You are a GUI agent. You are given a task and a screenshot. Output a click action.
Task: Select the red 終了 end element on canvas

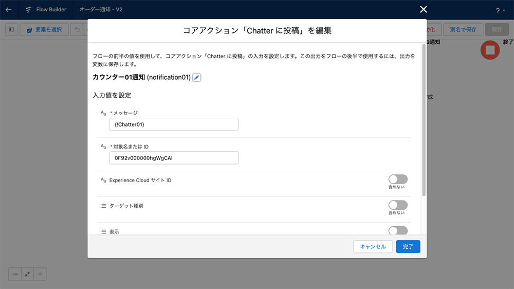490,50
